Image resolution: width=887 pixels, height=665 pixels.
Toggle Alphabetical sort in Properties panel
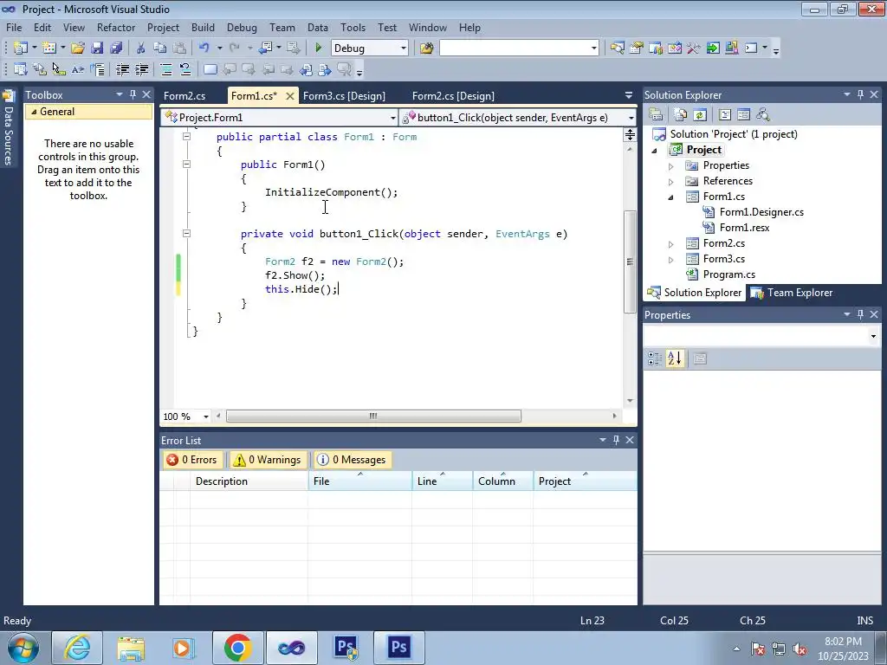(x=674, y=358)
